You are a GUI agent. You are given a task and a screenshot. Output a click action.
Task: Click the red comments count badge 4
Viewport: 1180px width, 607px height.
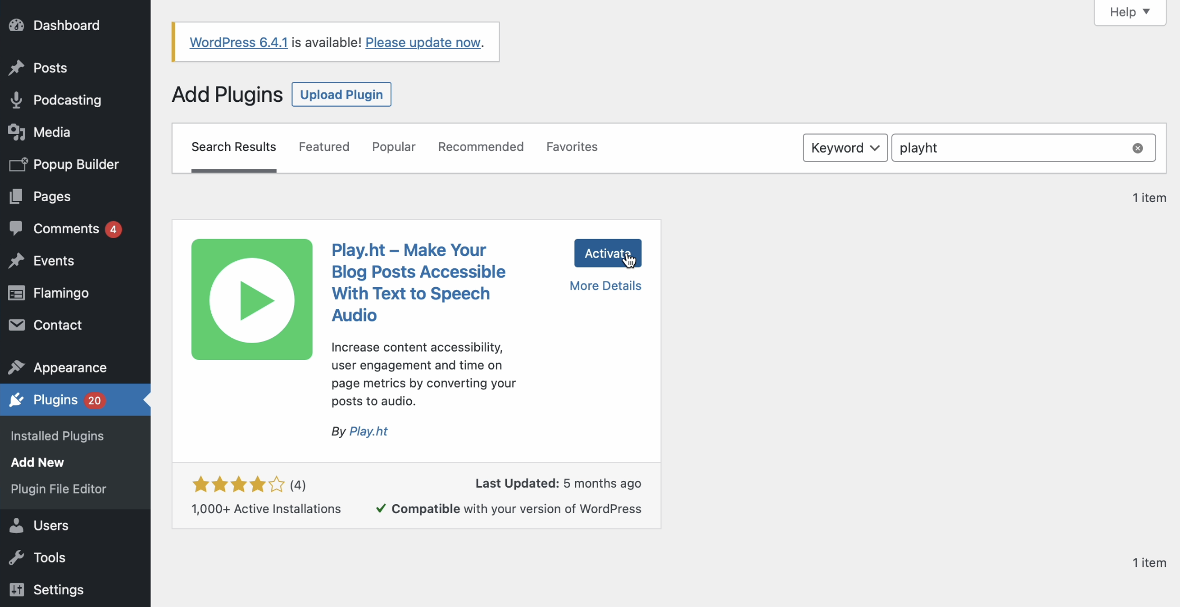[x=113, y=229]
